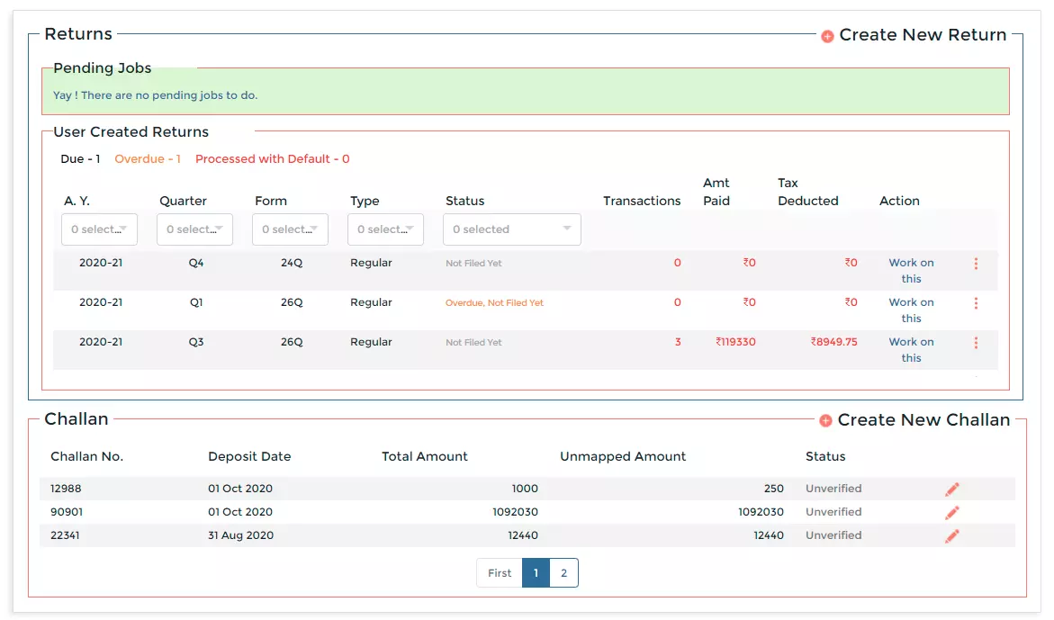Click the edit pencil for challan 90901
Image resolution: width=1054 pixels, height=620 pixels.
click(x=951, y=511)
